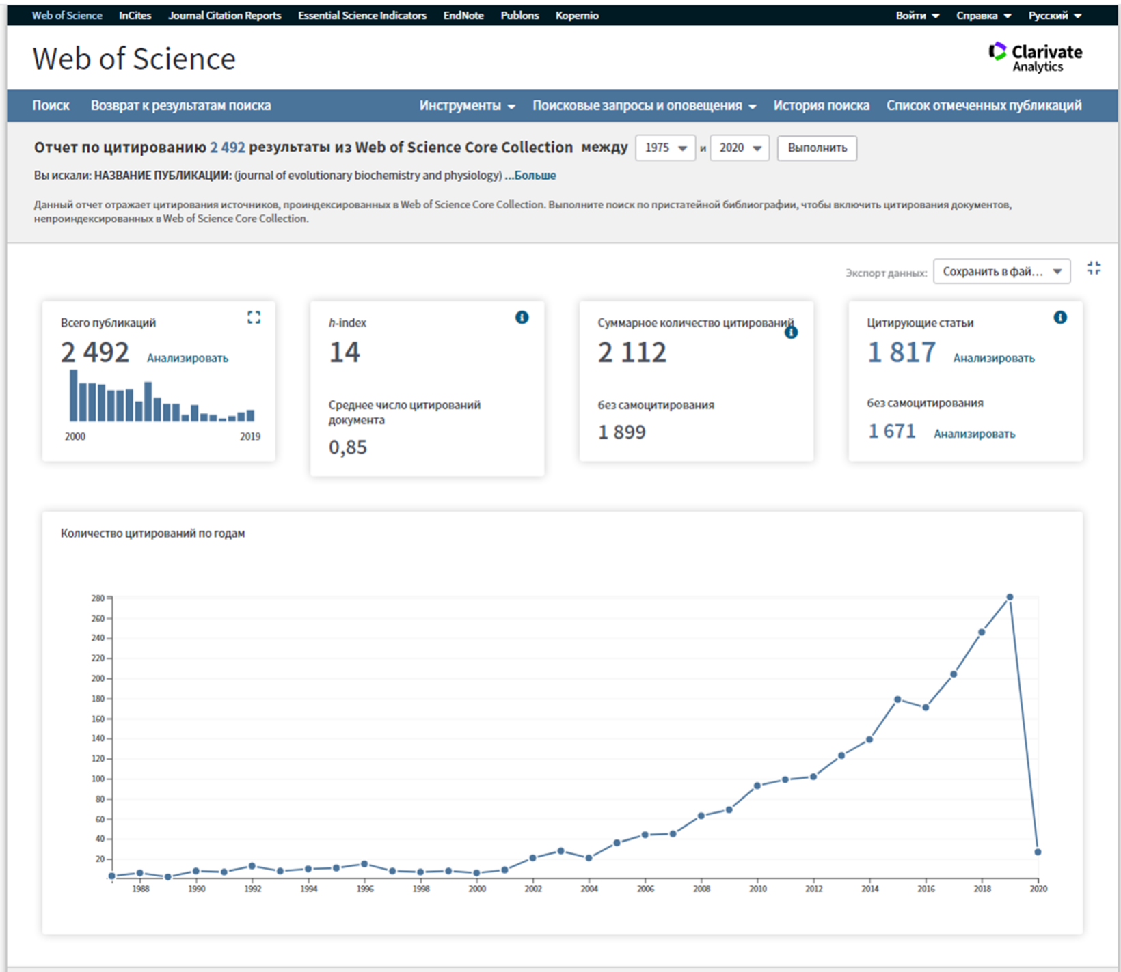The image size is (1121, 972).
Task: Open info icon for total citations card
Action: (791, 332)
